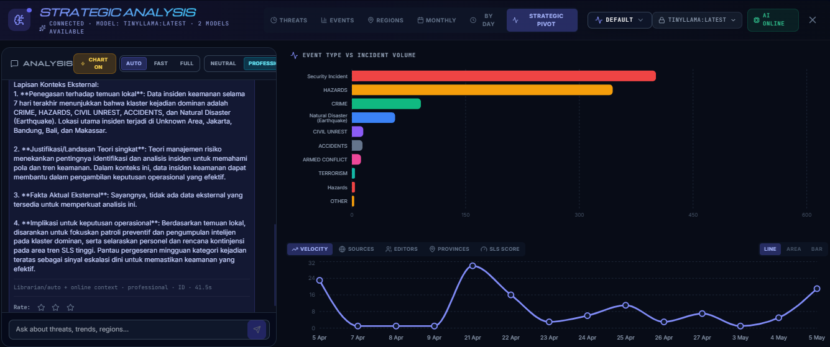Click the 25 Apr data point

click(x=625, y=305)
